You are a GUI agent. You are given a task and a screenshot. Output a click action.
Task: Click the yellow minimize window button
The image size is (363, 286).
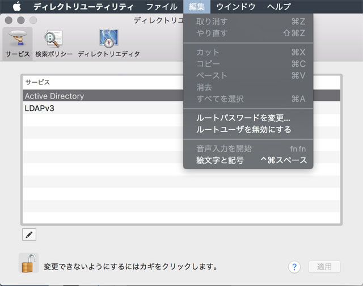coord(21,20)
